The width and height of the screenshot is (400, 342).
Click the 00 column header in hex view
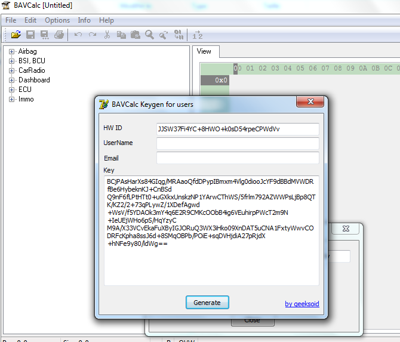238,69
